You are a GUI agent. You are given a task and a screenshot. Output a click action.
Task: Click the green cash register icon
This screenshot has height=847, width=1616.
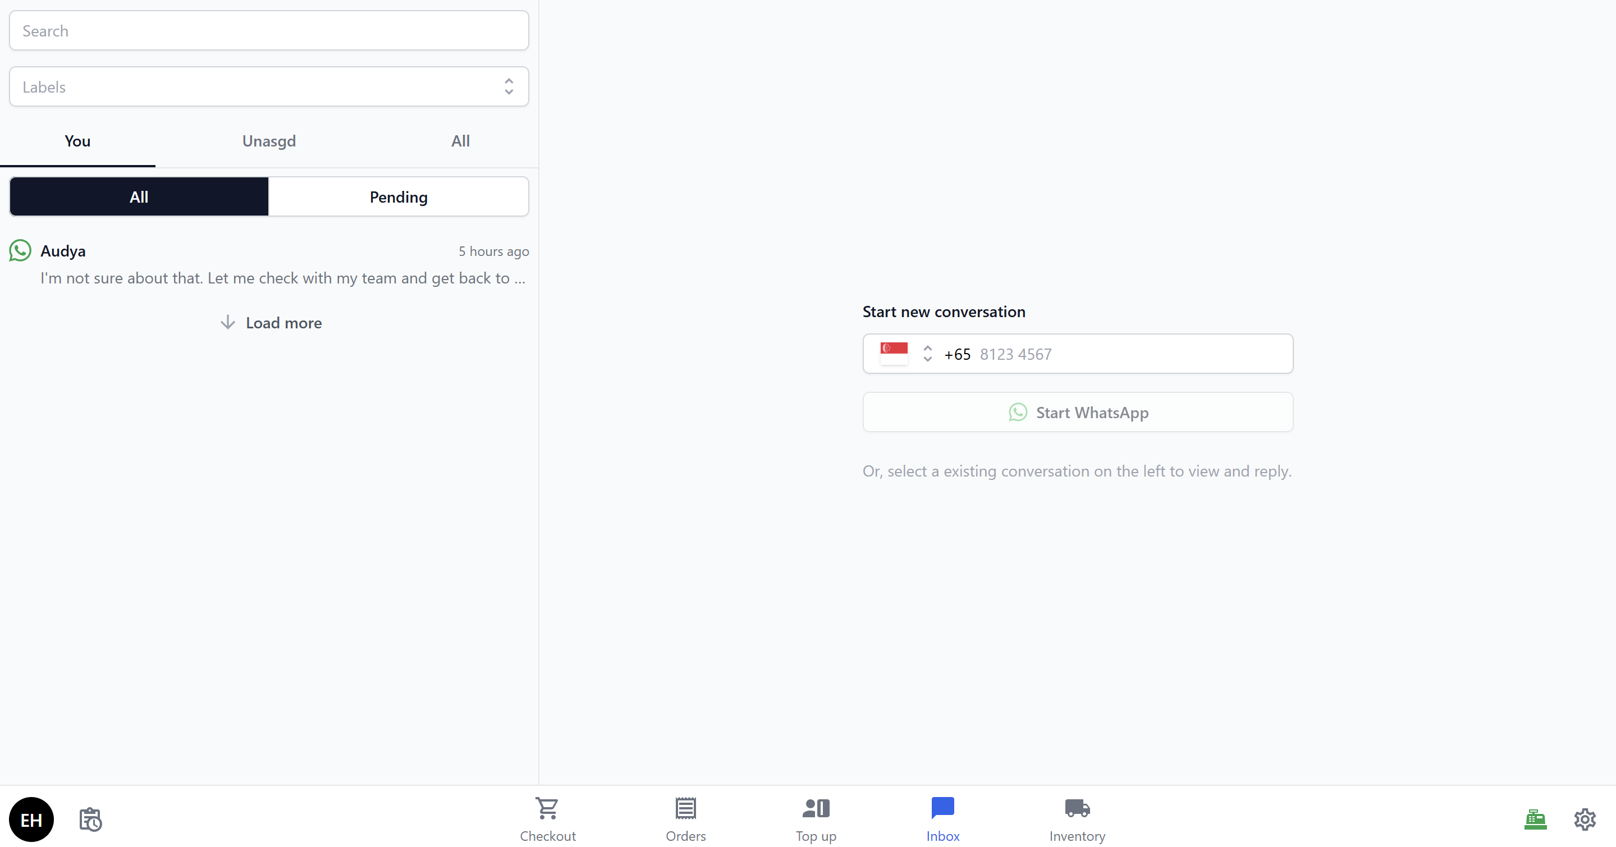(1535, 819)
